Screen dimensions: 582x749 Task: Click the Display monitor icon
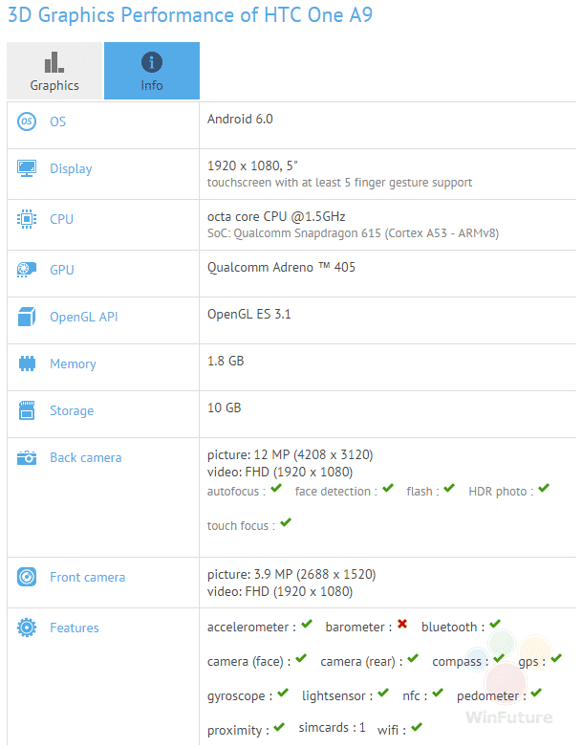click(27, 168)
